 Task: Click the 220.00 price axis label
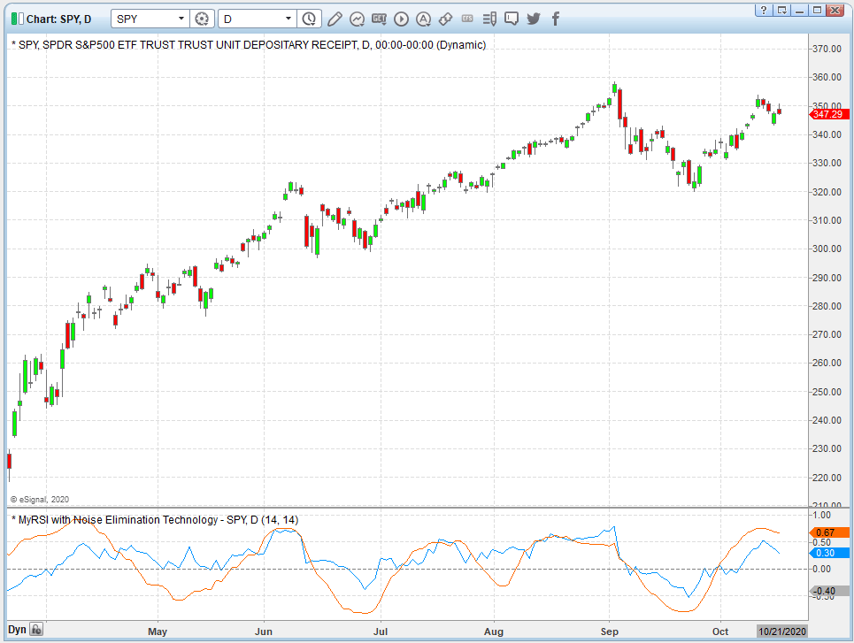[x=827, y=478]
